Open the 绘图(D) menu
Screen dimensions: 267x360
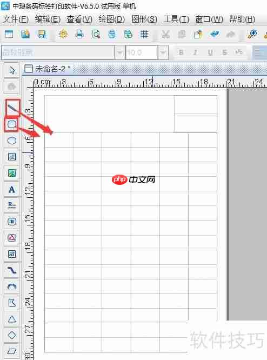coord(111,19)
